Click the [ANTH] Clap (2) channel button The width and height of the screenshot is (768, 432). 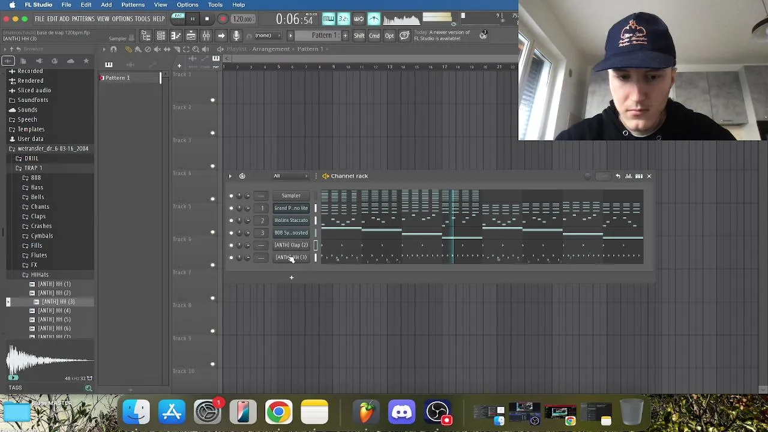click(x=291, y=245)
